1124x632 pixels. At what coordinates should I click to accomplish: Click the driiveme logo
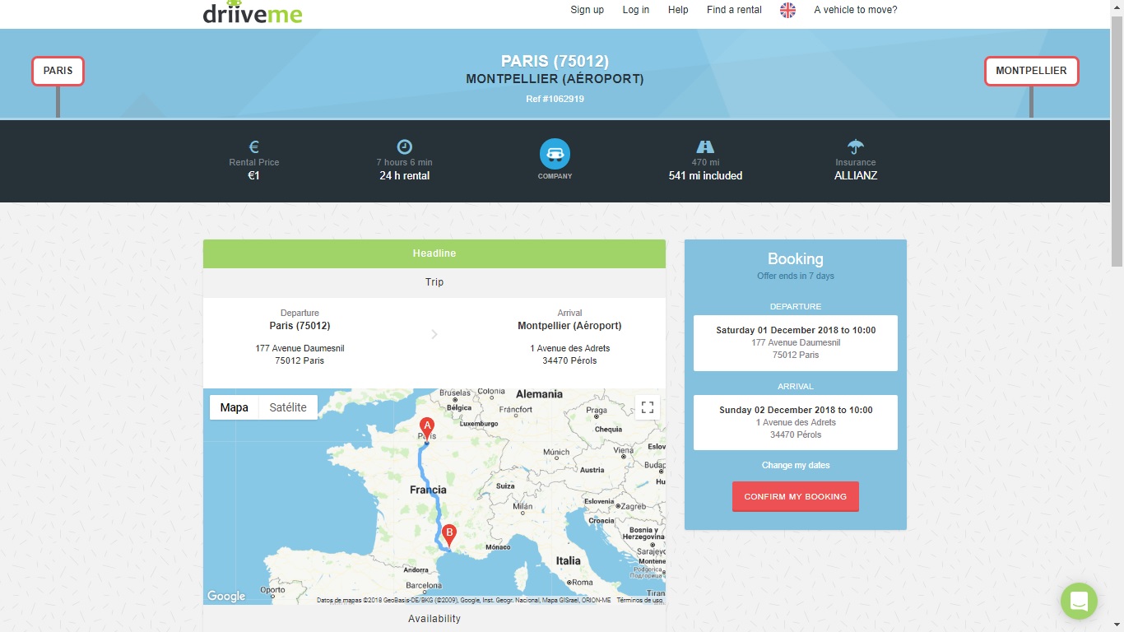pos(253,12)
